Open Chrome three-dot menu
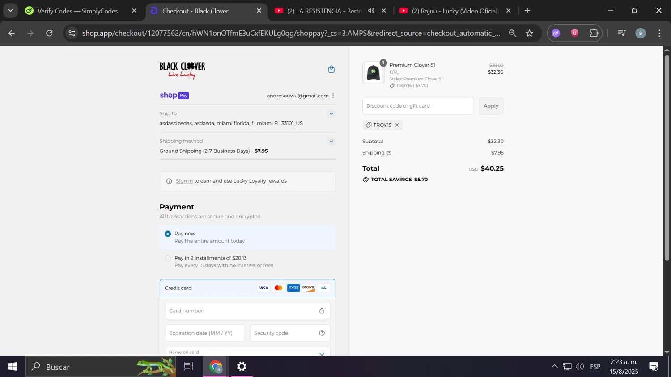671x377 pixels. (x=660, y=33)
